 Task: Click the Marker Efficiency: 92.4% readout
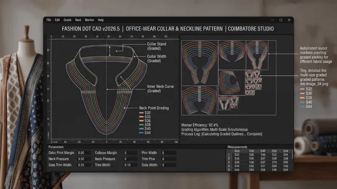(x=200, y=125)
